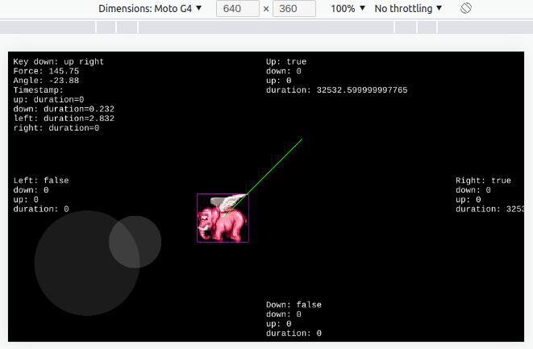Open the Dimensions: Moto G4 device dropdown
533x349 pixels.
coord(150,9)
